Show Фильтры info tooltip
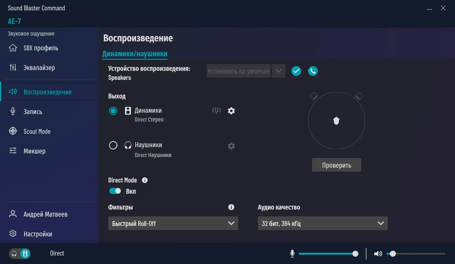This screenshot has height=264, width=455. tap(231, 207)
